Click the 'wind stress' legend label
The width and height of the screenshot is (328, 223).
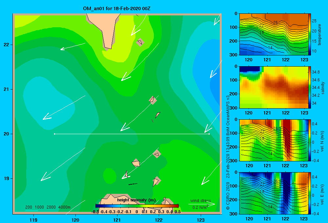click(x=200, y=200)
